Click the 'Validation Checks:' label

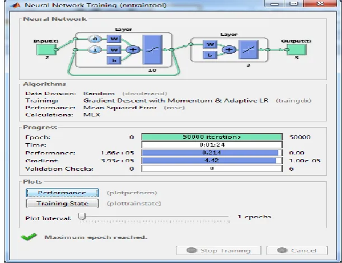(59, 168)
